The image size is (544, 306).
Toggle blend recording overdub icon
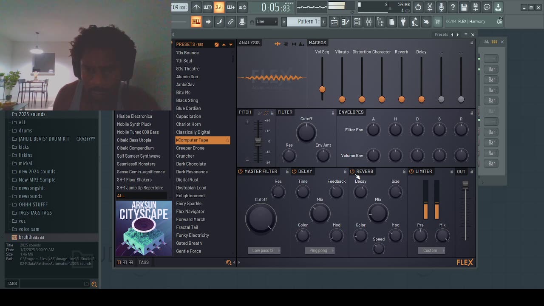(x=231, y=7)
